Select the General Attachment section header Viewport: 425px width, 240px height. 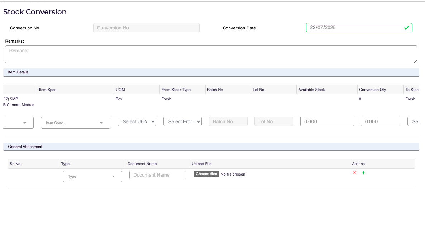[25, 147]
